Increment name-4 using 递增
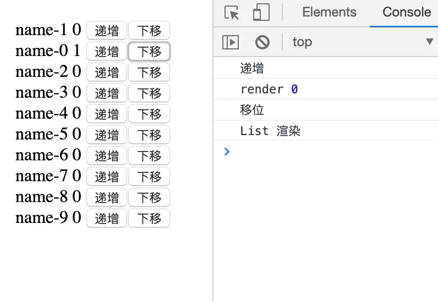This screenshot has width=438, height=302. click(107, 114)
